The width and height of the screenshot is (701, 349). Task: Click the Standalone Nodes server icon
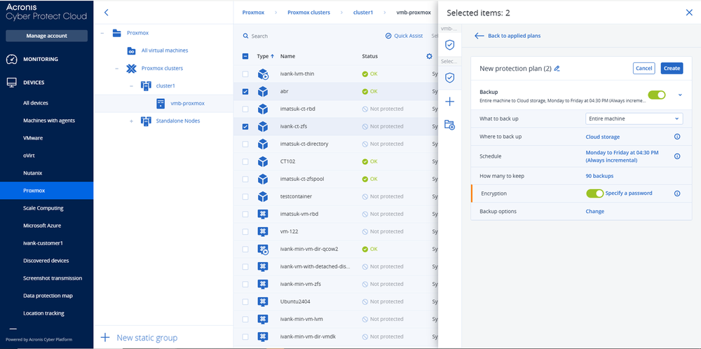[x=146, y=121]
